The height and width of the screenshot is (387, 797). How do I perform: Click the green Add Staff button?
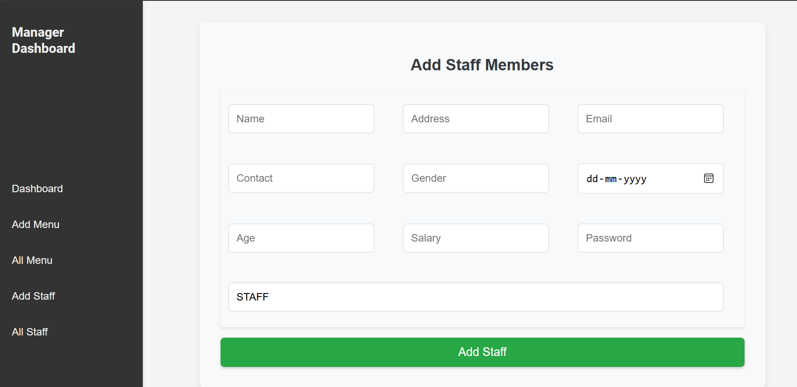pos(482,352)
